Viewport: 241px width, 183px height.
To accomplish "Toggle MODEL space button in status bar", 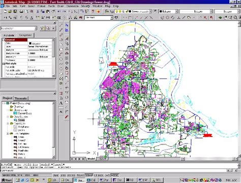I will pyautogui.click(x=114, y=175).
